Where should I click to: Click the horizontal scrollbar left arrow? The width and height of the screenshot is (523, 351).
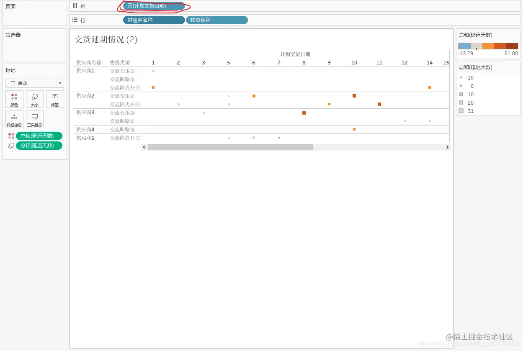(x=144, y=147)
